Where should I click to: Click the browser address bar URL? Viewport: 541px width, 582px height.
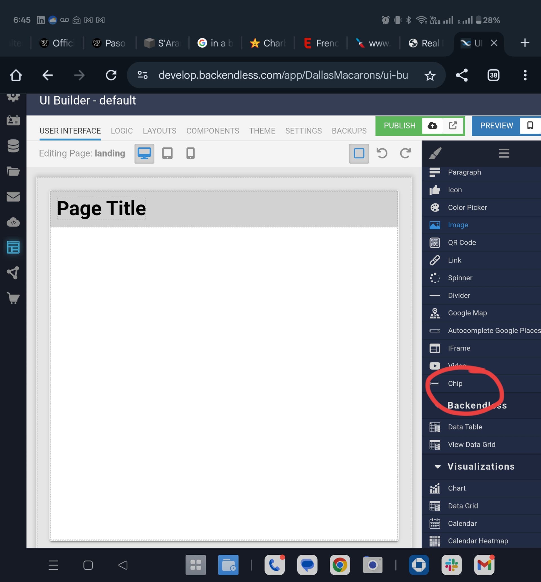283,75
